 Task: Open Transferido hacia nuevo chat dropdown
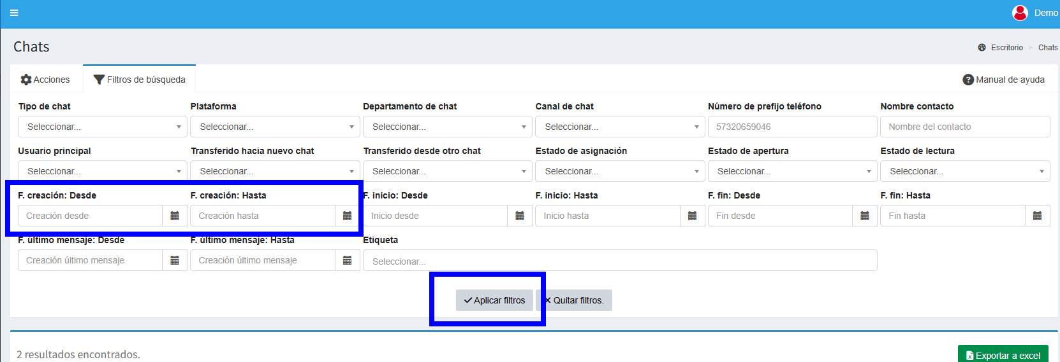point(275,171)
